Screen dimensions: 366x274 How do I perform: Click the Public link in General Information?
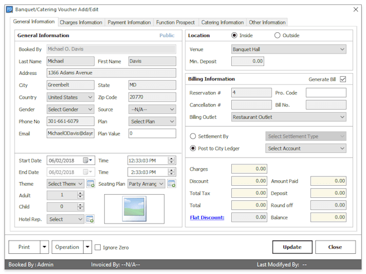(167, 35)
